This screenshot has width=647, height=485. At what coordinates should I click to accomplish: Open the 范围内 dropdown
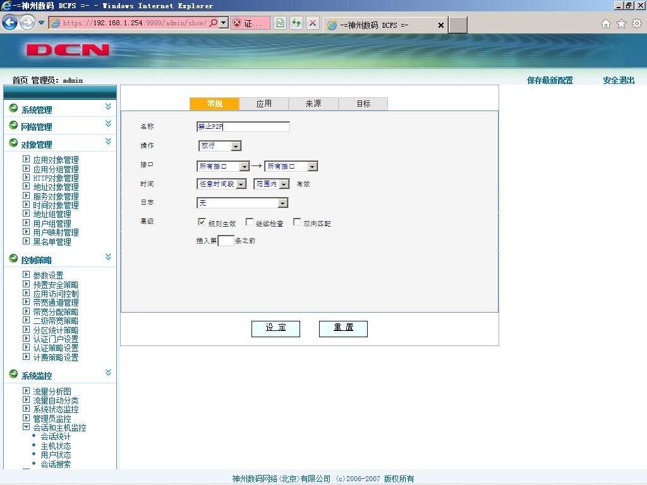[272, 184]
